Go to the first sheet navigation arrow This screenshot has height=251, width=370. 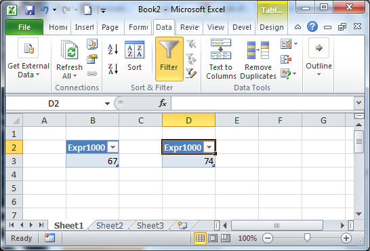click(x=12, y=225)
